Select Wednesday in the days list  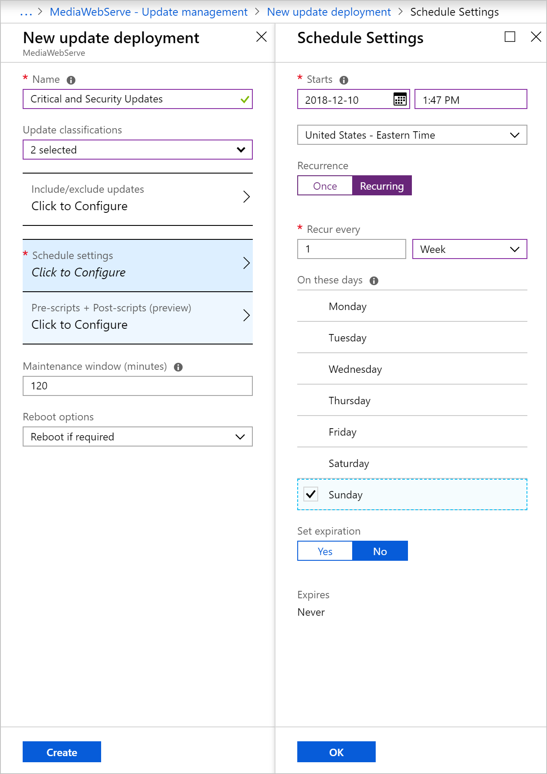(x=412, y=369)
